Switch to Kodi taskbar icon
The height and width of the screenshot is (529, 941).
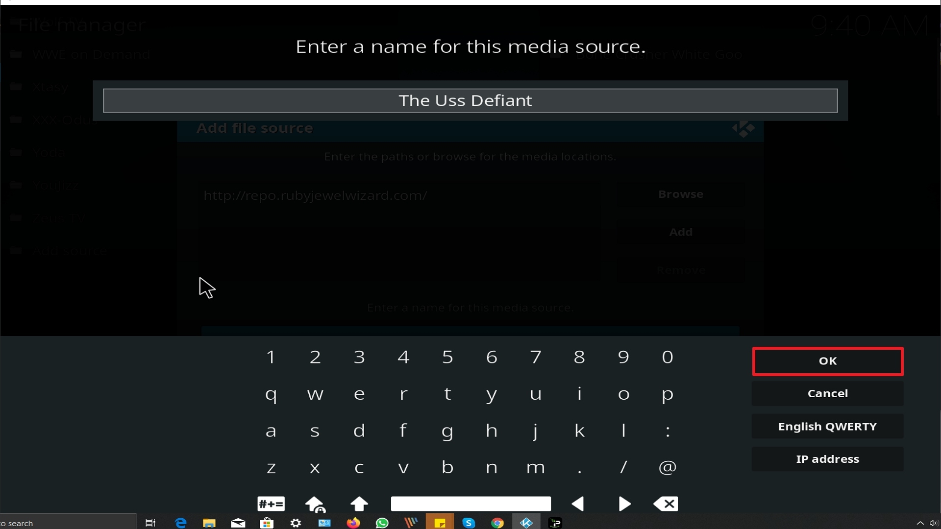[526, 523]
